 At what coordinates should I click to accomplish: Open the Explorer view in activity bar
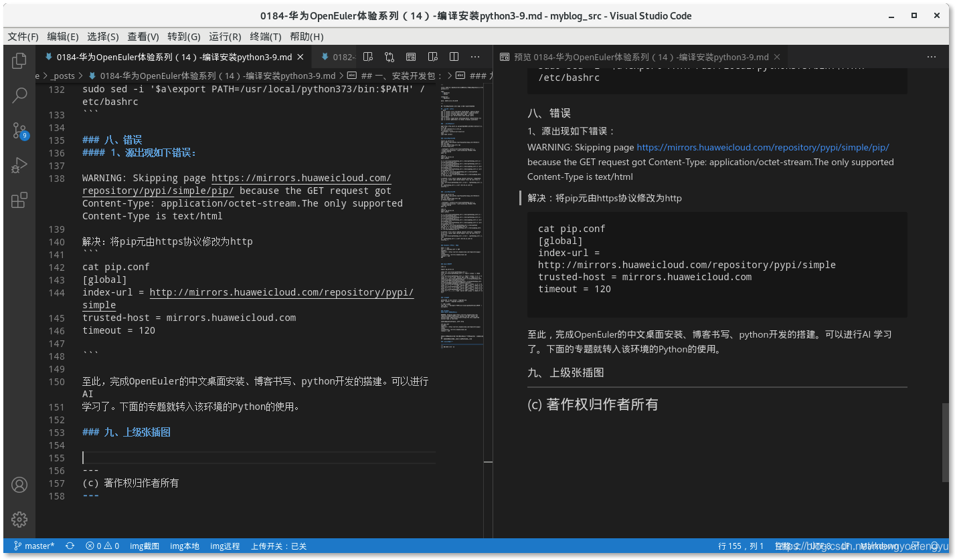click(x=19, y=62)
